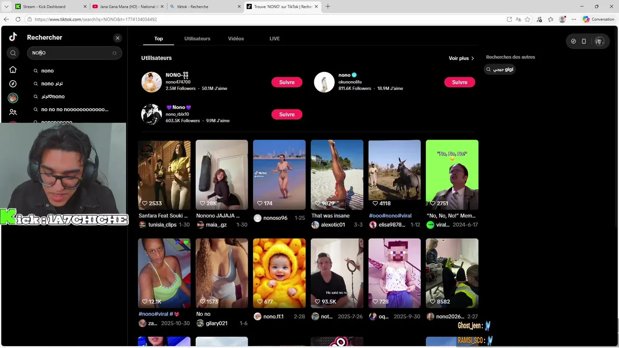Select the 'nono نونو' search suggestion
This screenshot has height=348, width=619.
52,84
